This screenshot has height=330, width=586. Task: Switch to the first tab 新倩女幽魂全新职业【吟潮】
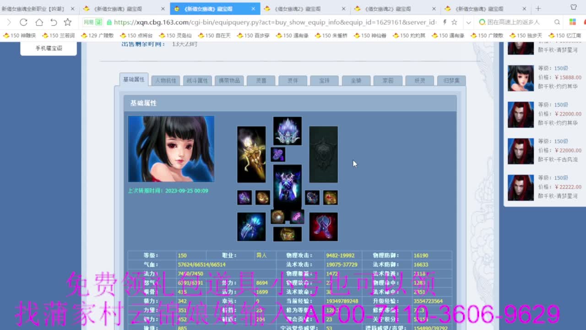tap(38, 9)
